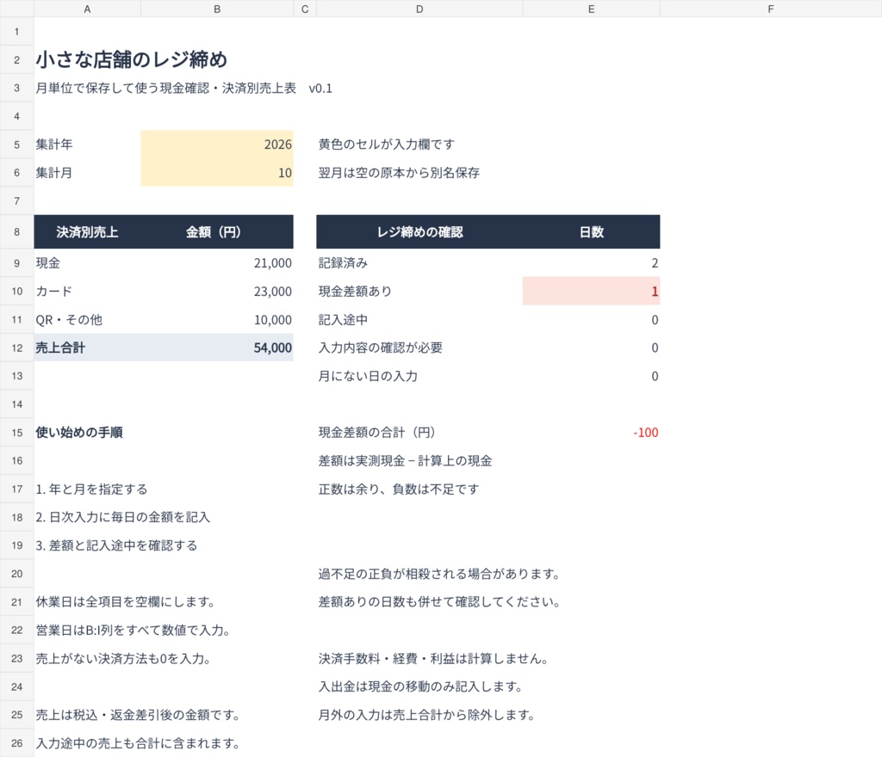Click the note 過不足の正負が相殺される場合があります。
Screen dimensions: 882x757
click(x=439, y=574)
